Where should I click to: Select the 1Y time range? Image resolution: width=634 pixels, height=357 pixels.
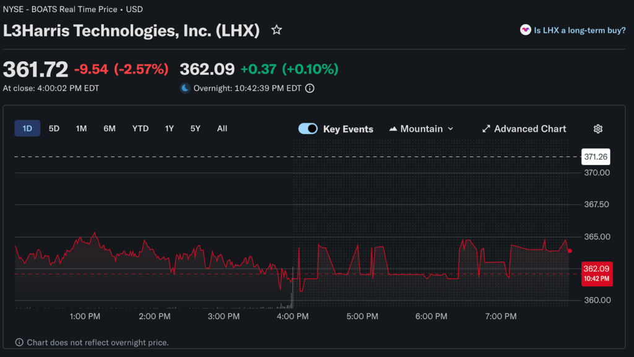coord(169,129)
